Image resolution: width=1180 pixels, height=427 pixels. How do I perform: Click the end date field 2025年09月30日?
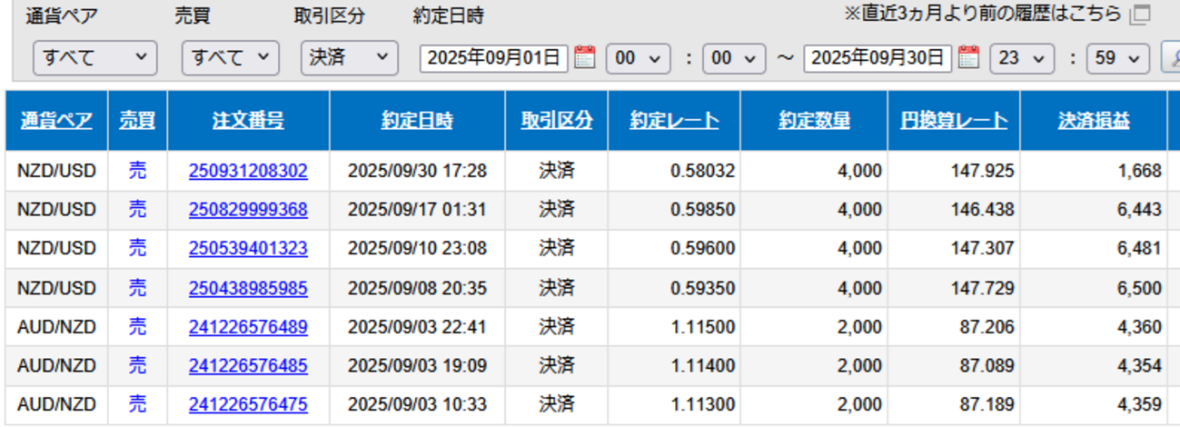[x=878, y=58]
